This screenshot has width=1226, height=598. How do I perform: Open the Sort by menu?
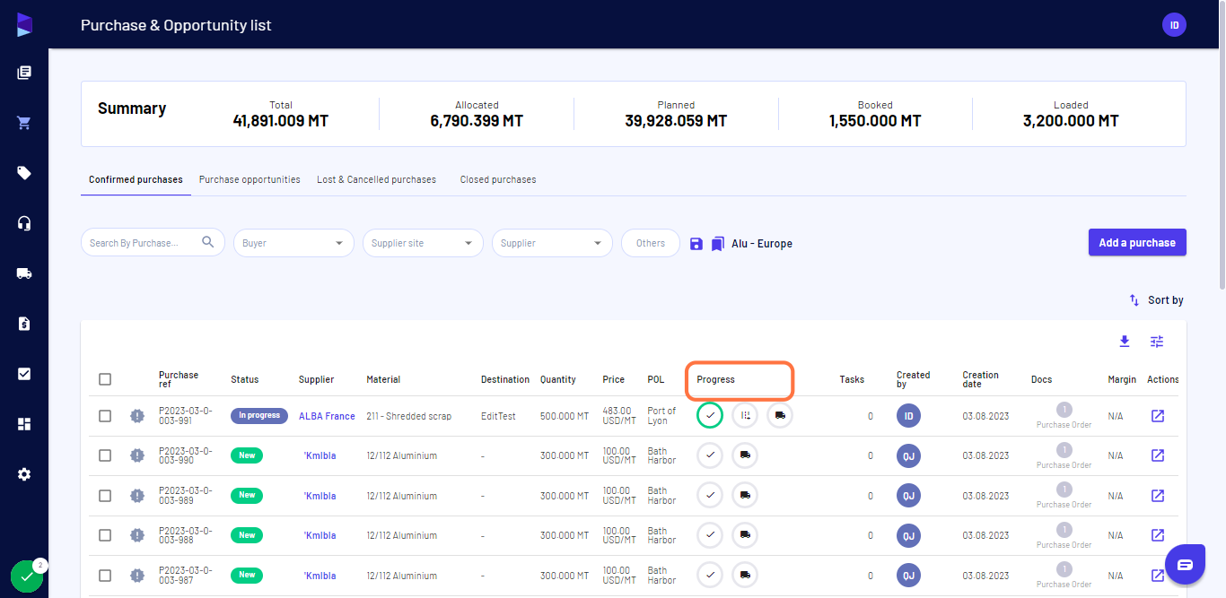pos(1156,300)
